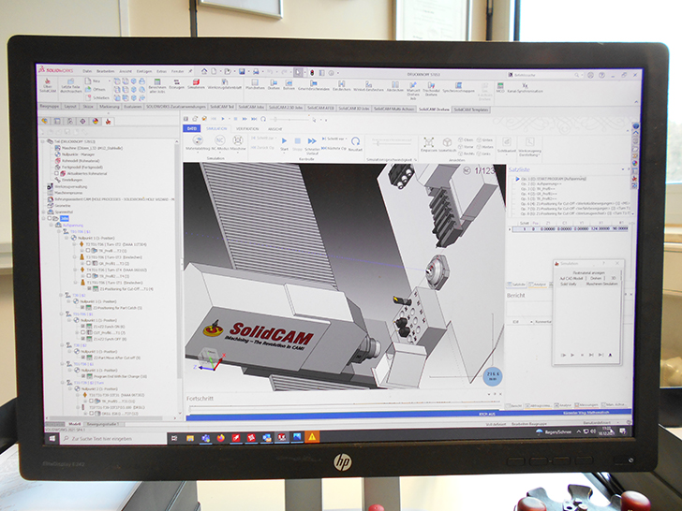Image resolution: width=682 pixels, height=511 pixels.
Task: Click the Öffnen button
Action: point(96,90)
